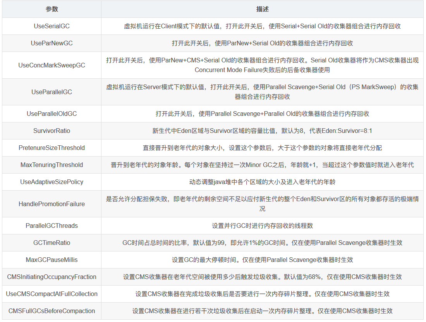Click the description stating 默认值为68%
426x322 pixels.
(x=262, y=277)
